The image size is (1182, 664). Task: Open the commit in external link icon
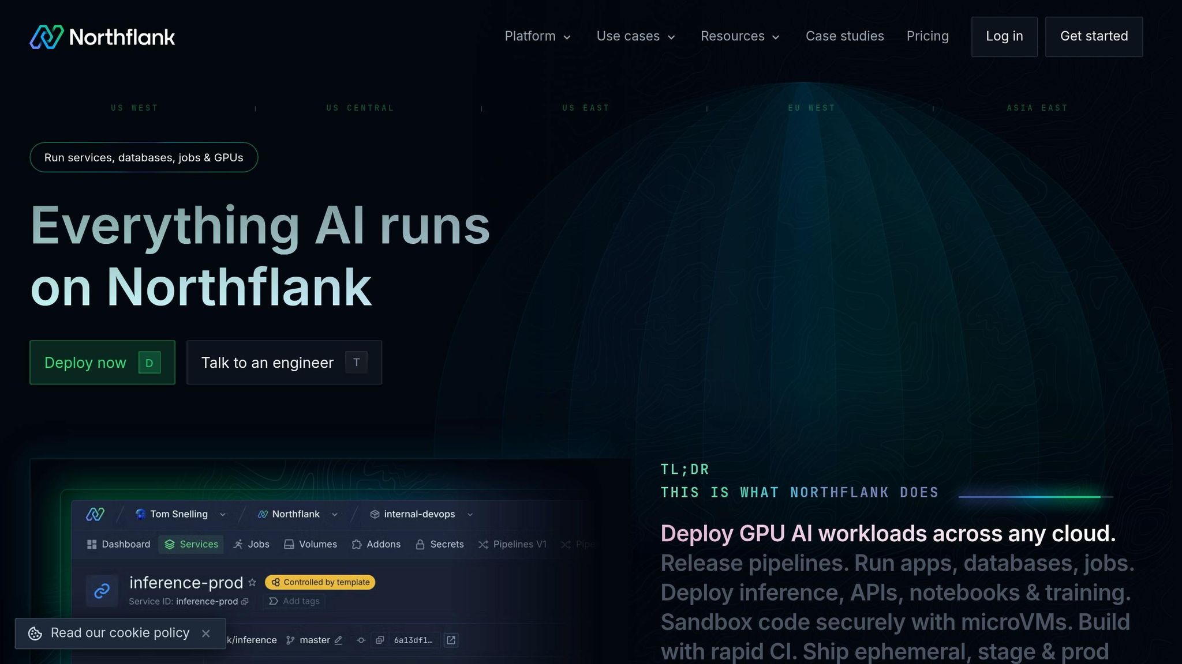[451, 640]
